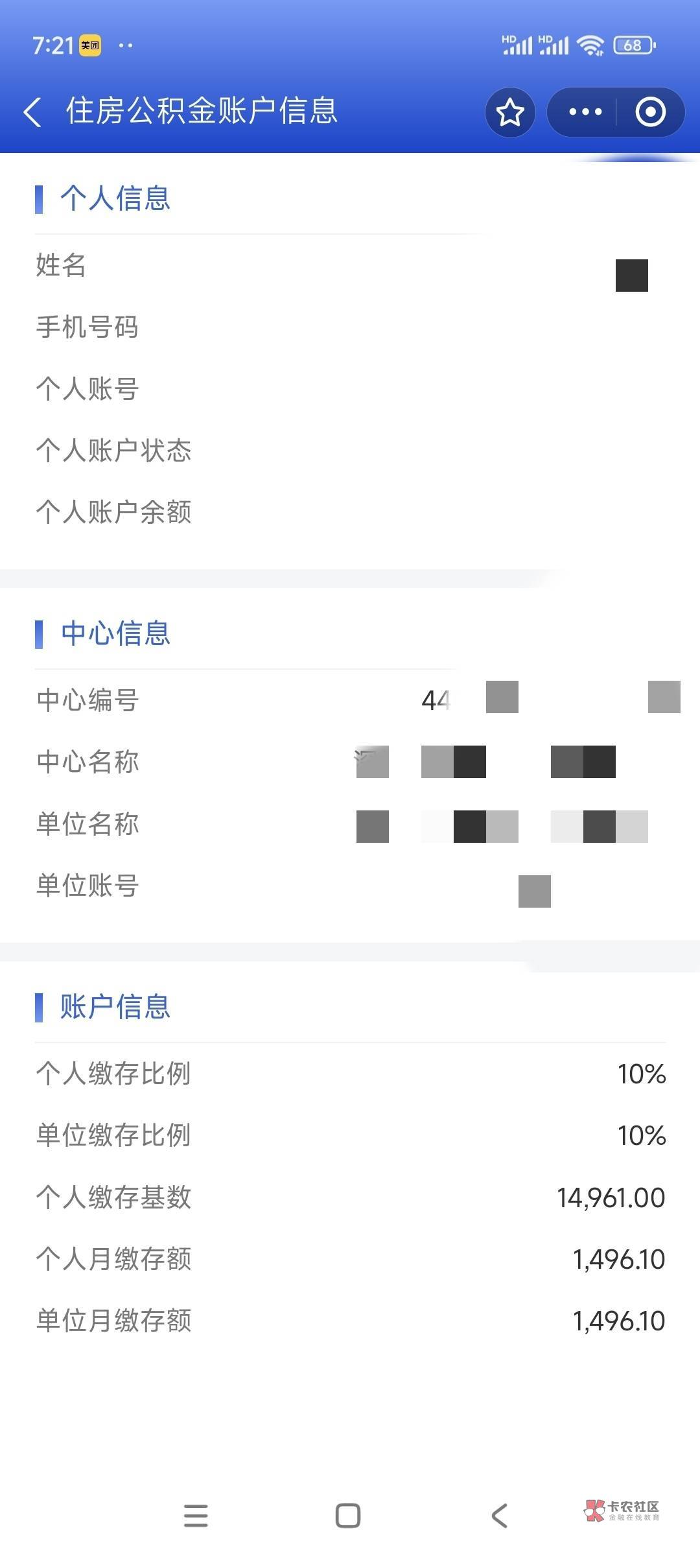Tap the 账户信息 section heading
Image resolution: width=700 pixels, height=1556 pixels.
115,1007
